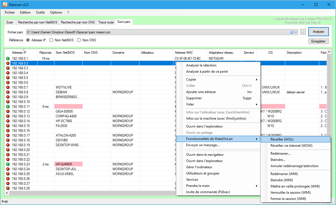Switch to the Trace route tab
The width and height of the screenshot is (336, 205).
[x=106, y=22]
